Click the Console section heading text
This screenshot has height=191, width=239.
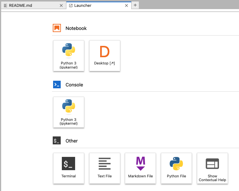(x=74, y=85)
